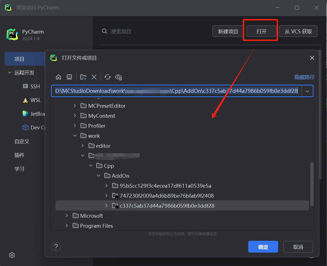Screen dimensions: 327x266
Task: Click the WSL penguin icon
Action: tap(26, 100)
